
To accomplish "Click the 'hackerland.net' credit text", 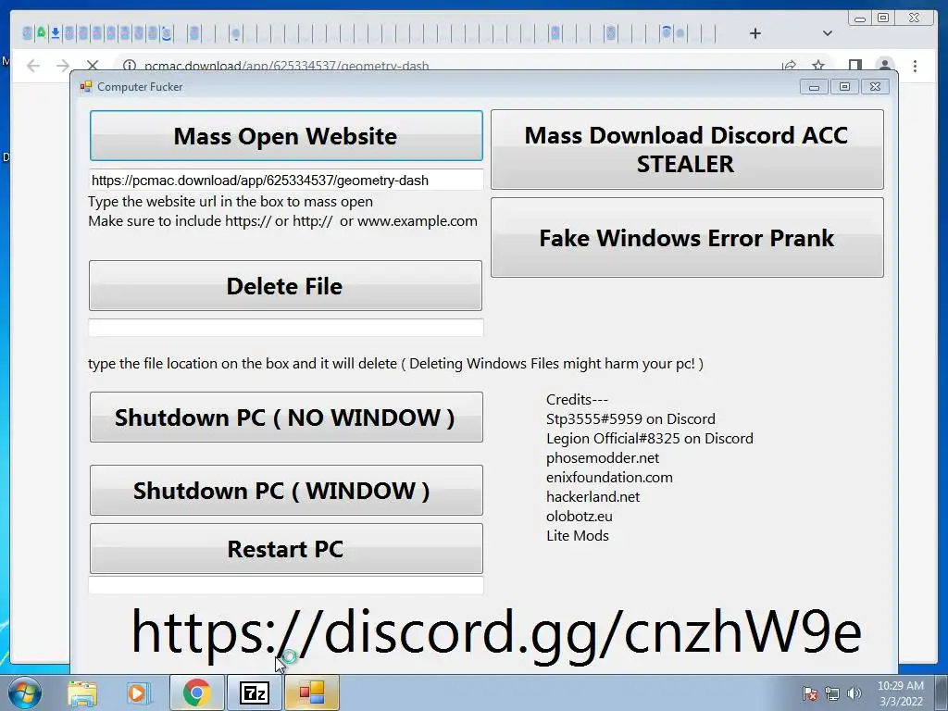I will (x=593, y=496).
